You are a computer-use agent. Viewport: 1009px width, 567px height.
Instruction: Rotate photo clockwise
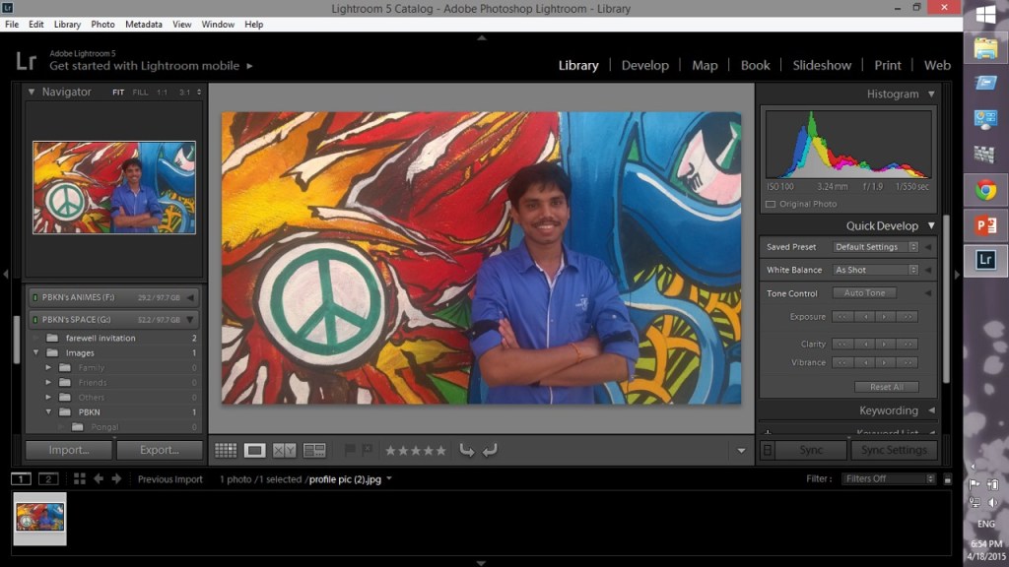pos(490,450)
